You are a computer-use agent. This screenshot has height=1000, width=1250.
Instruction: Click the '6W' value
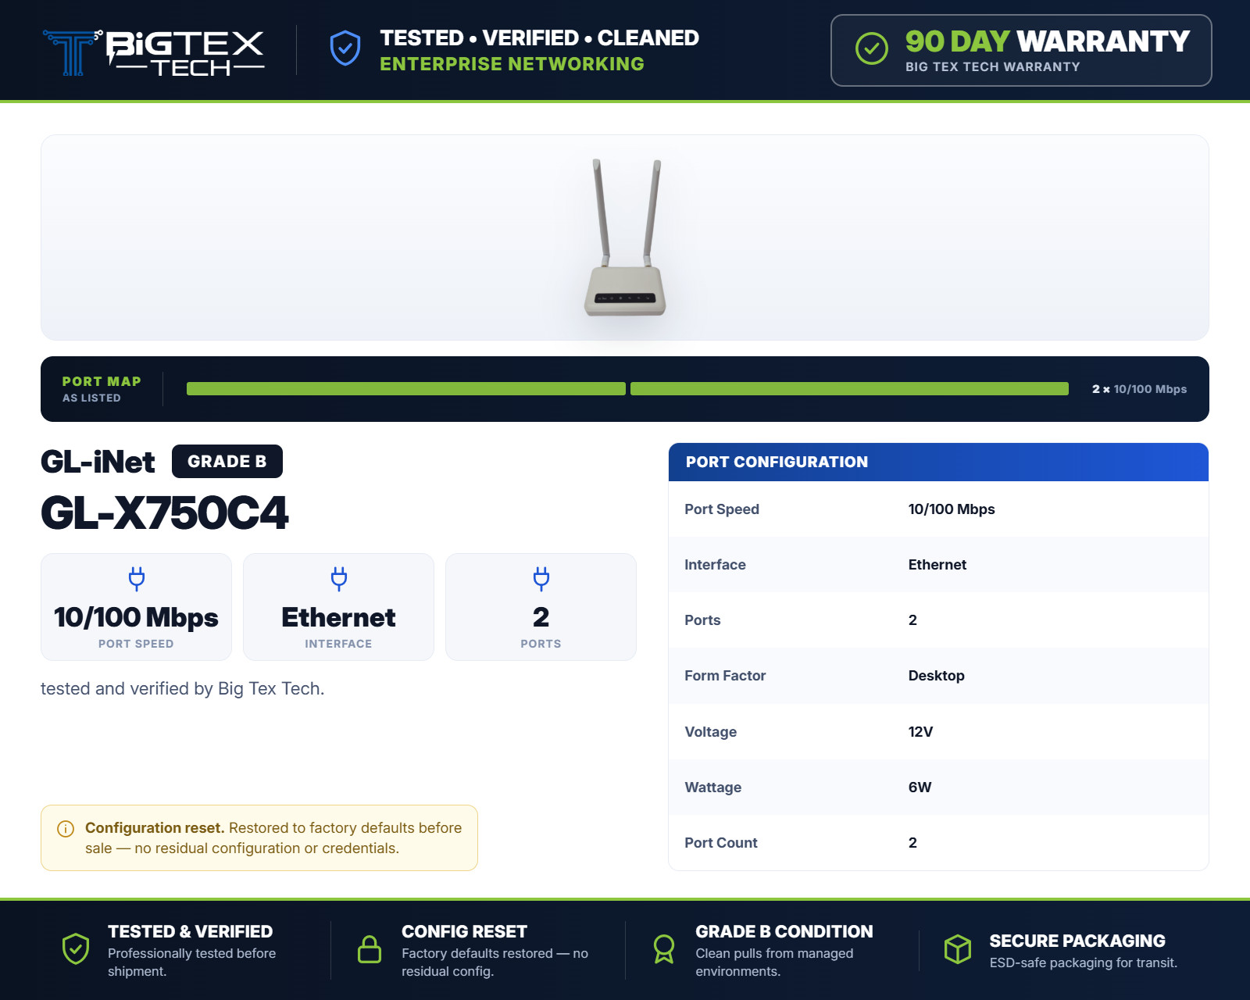[920, 787]
